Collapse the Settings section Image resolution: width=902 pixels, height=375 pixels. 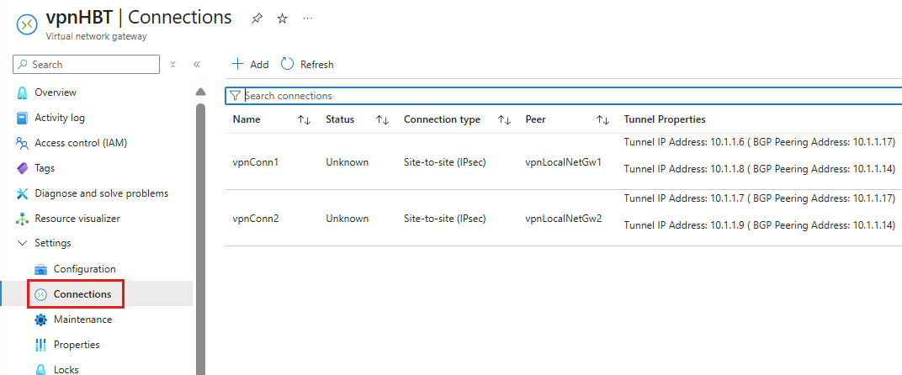click(23, 243)
